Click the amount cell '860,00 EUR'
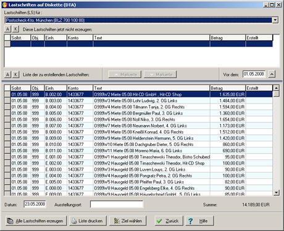Viewport: 284px width, 231px height. 228,144
